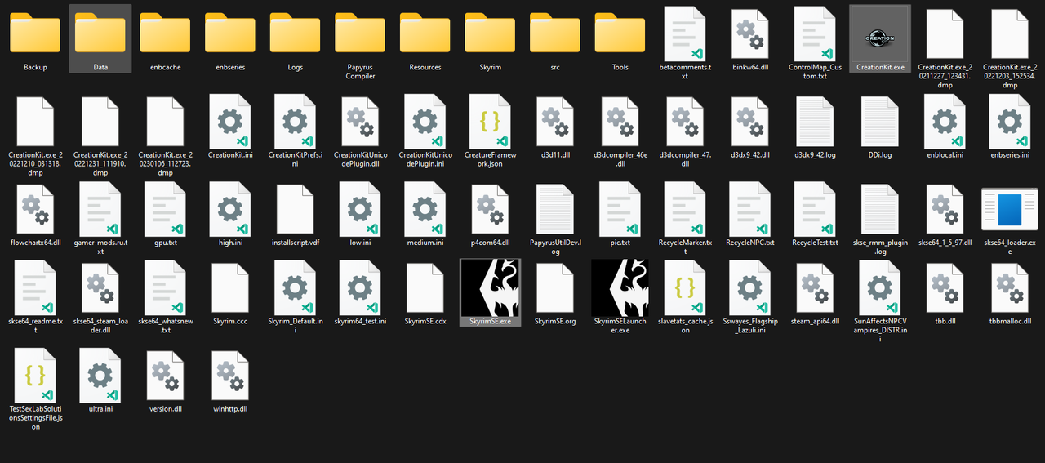Select the skse64_whatsnew.txt file
The height and width of the screenshot is (463, 1045).
tap(165, 287)
